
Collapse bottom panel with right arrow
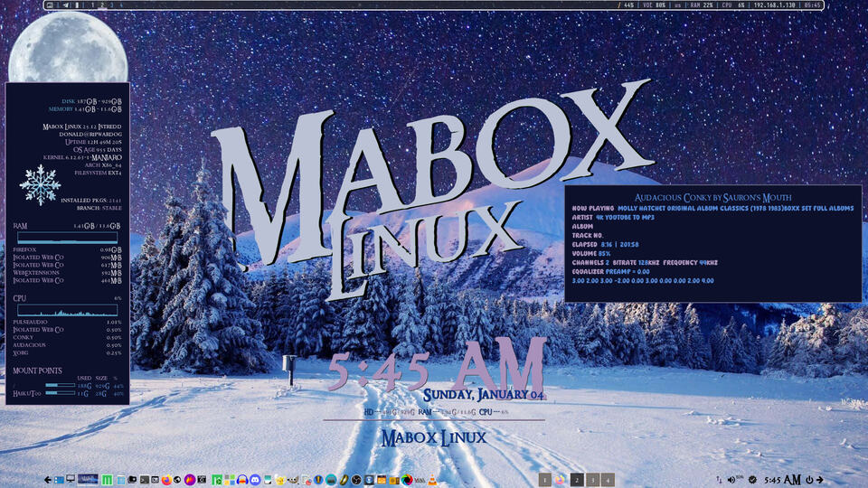pos(821,479)
